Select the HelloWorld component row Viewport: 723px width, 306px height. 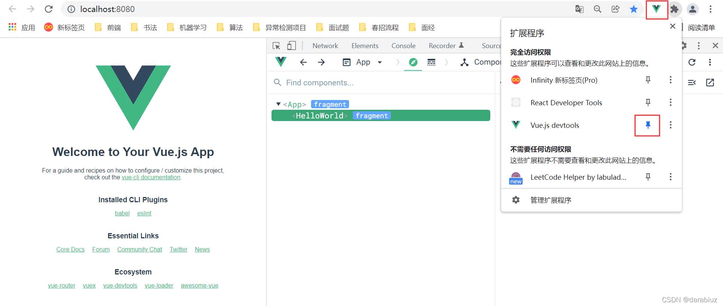coord(381,115)
